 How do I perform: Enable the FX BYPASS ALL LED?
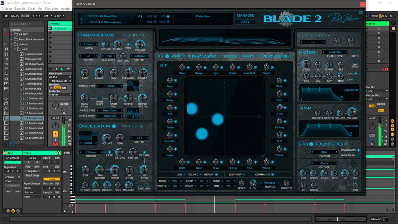point(358,155)
